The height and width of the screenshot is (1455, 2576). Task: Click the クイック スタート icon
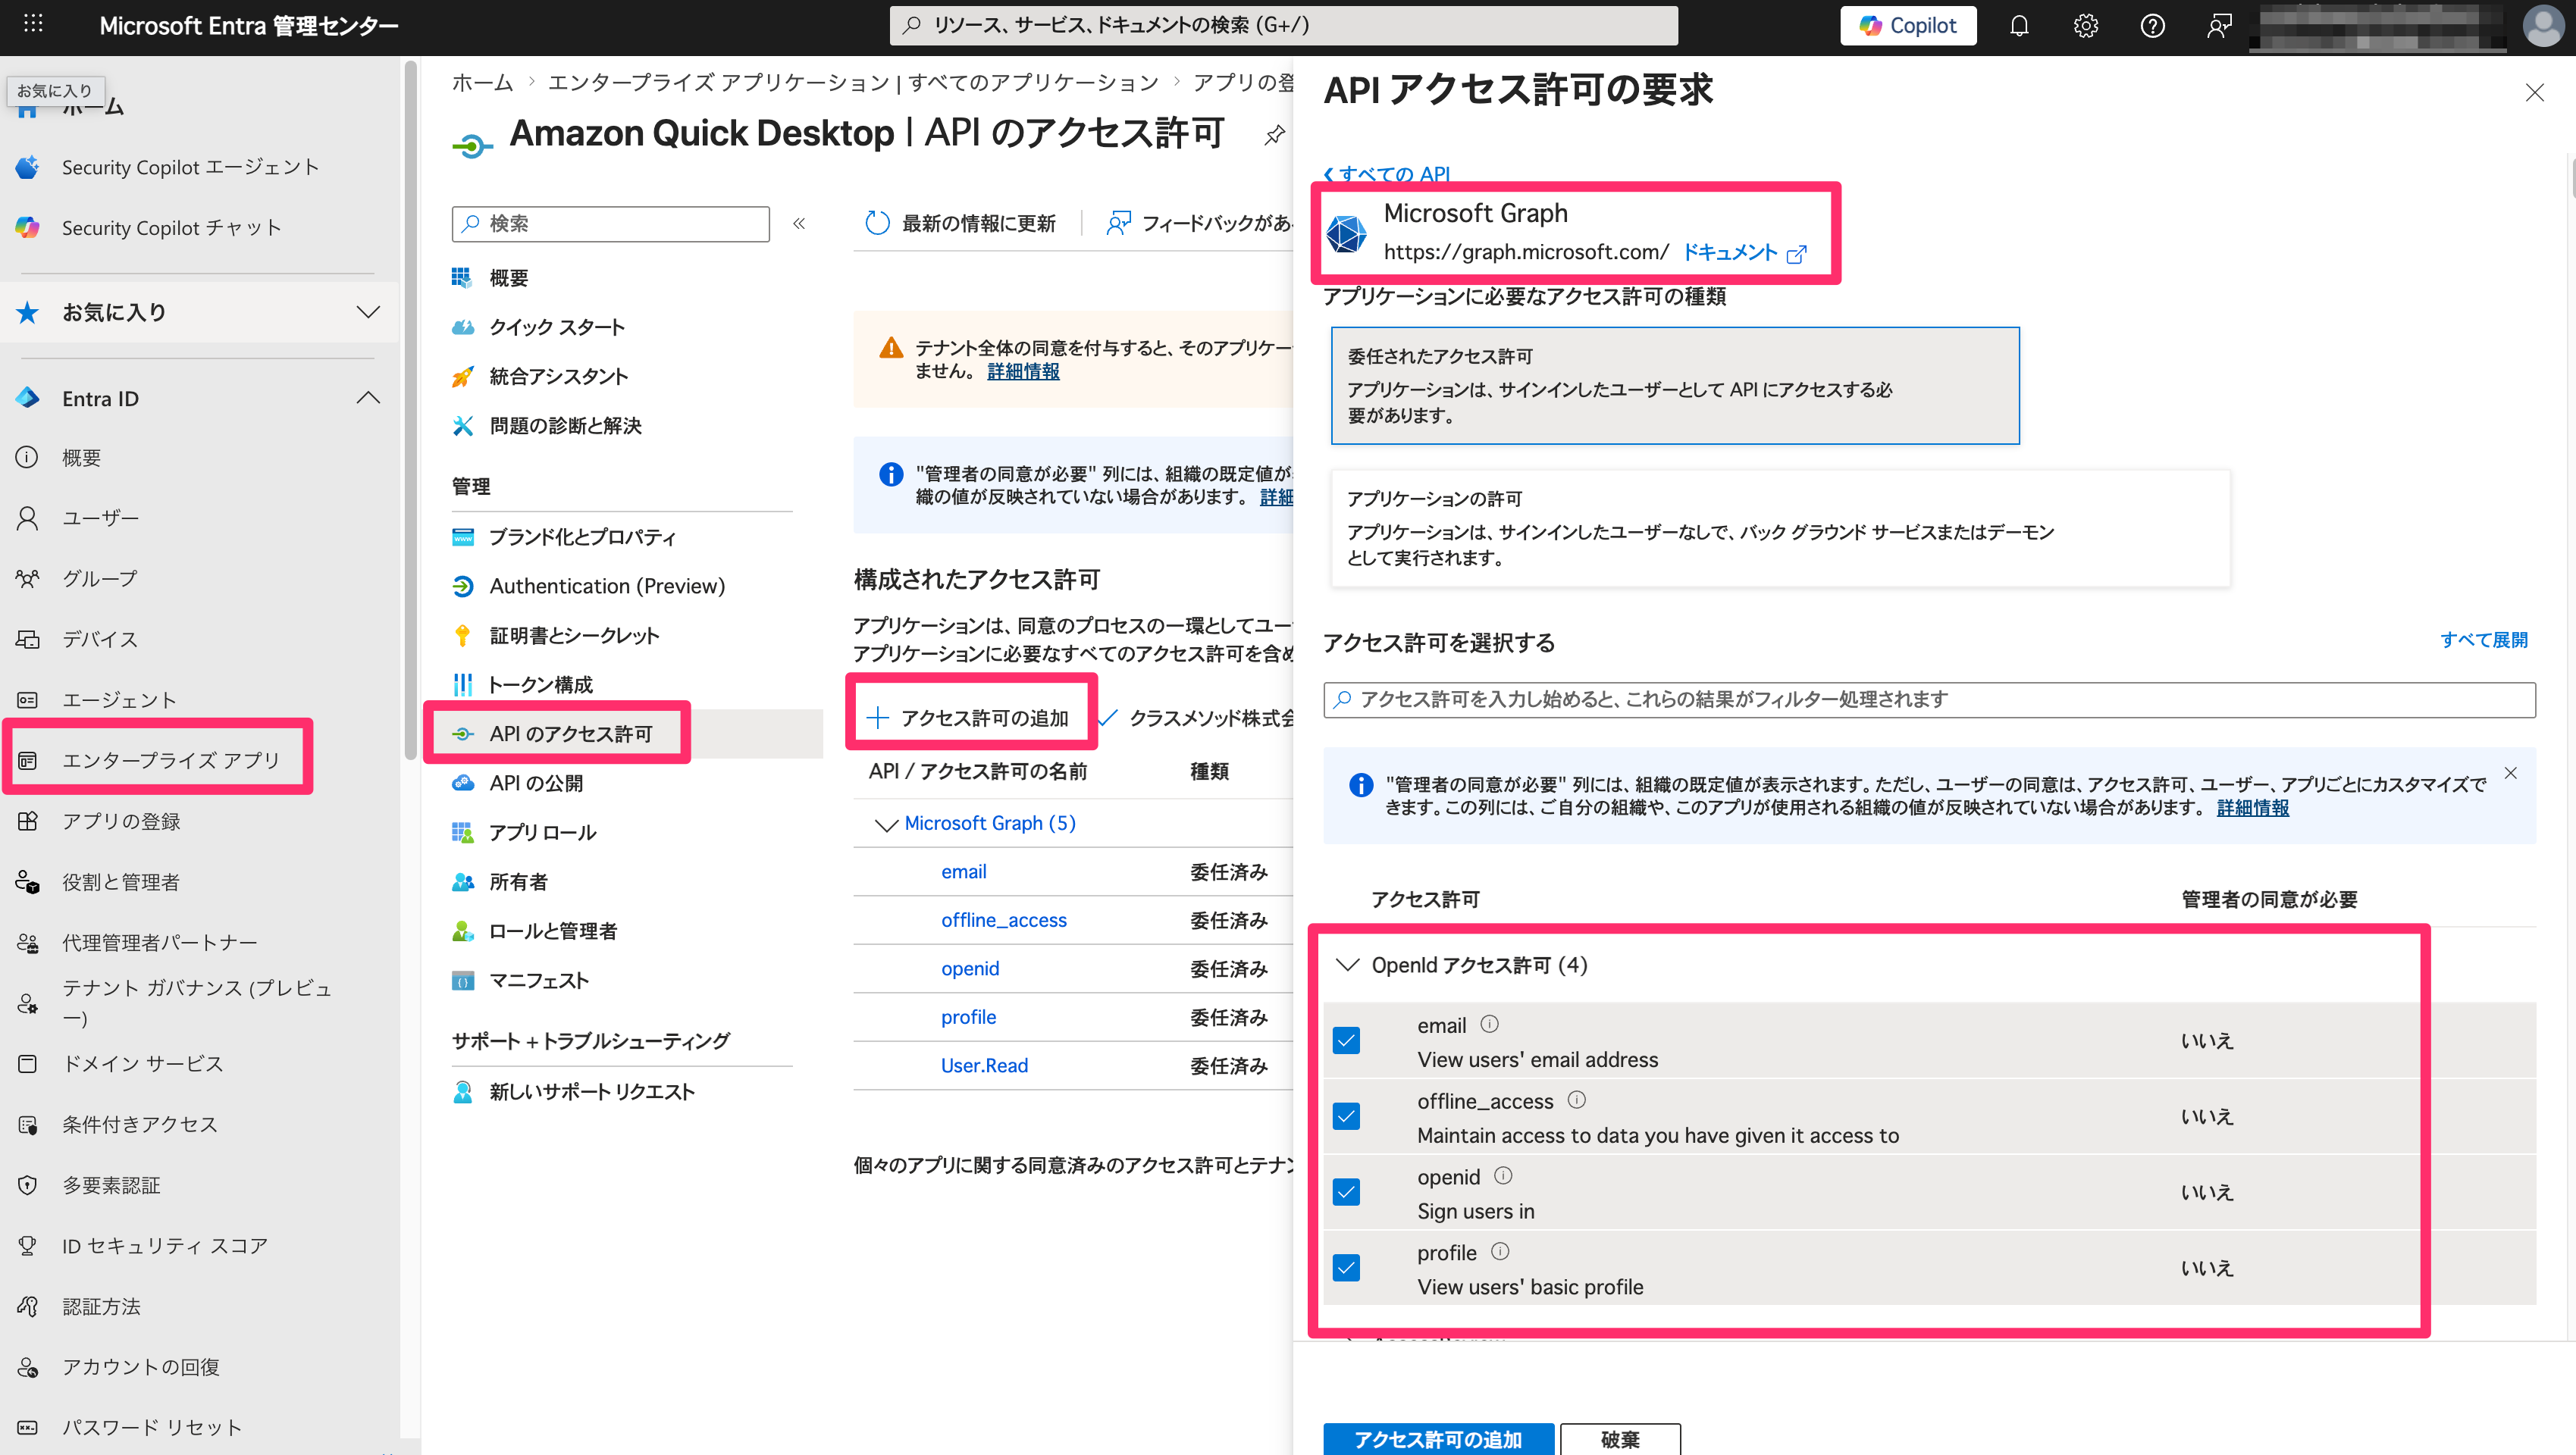pyautogui.click(x=462, y=327)
